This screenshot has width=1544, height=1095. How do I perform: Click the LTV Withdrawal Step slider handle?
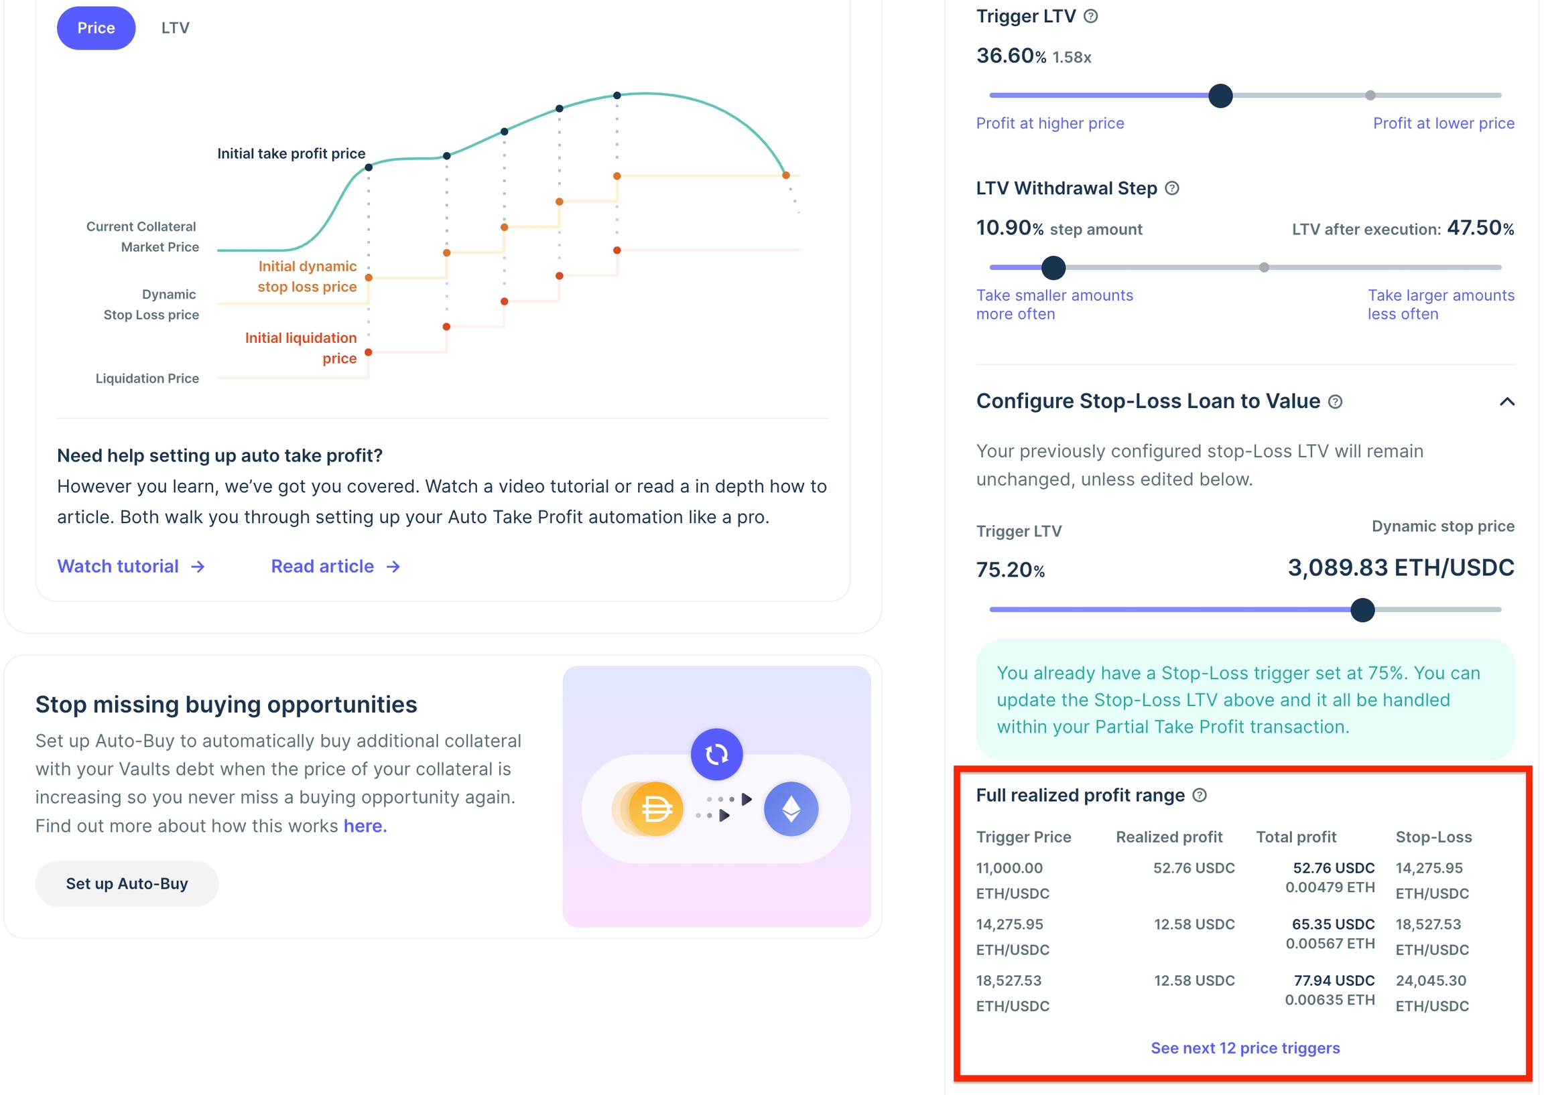[1053, 268]
